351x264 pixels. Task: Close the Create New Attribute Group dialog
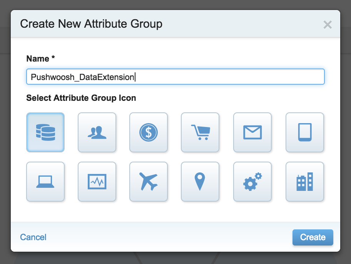coord(328,25)
